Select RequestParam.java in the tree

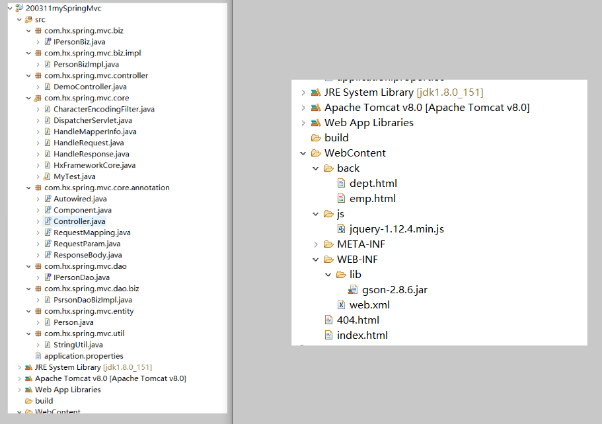click(87, 244)
